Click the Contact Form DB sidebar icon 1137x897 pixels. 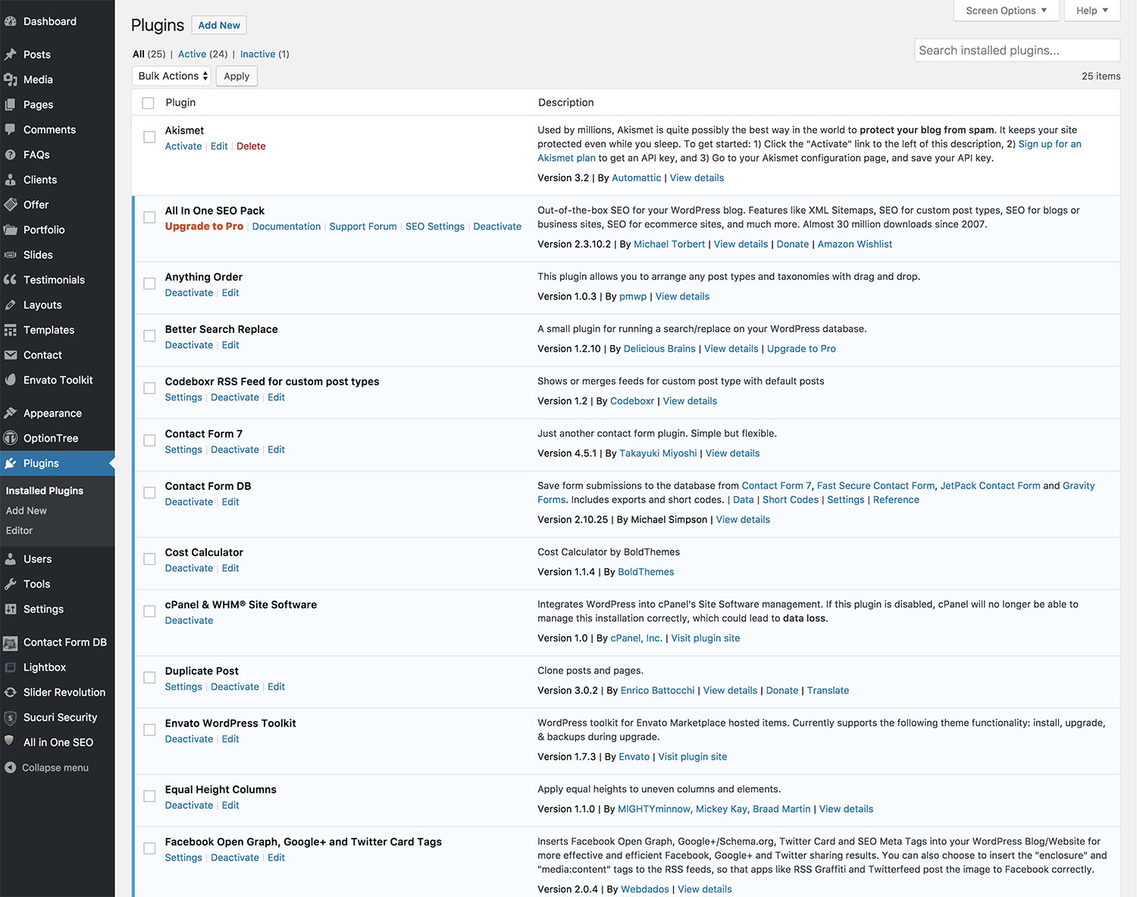point(11,643)
